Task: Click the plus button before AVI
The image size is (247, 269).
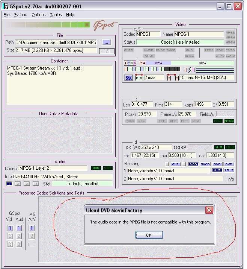Action: coord(167,164)
